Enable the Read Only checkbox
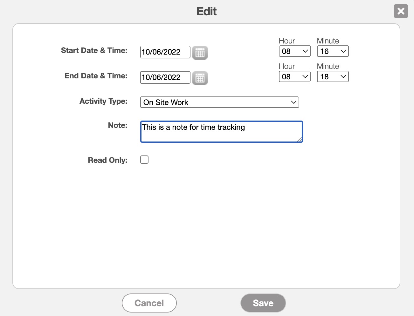This screenshot has width=414, height=316. pyautogui.click(x=144, y=160)
